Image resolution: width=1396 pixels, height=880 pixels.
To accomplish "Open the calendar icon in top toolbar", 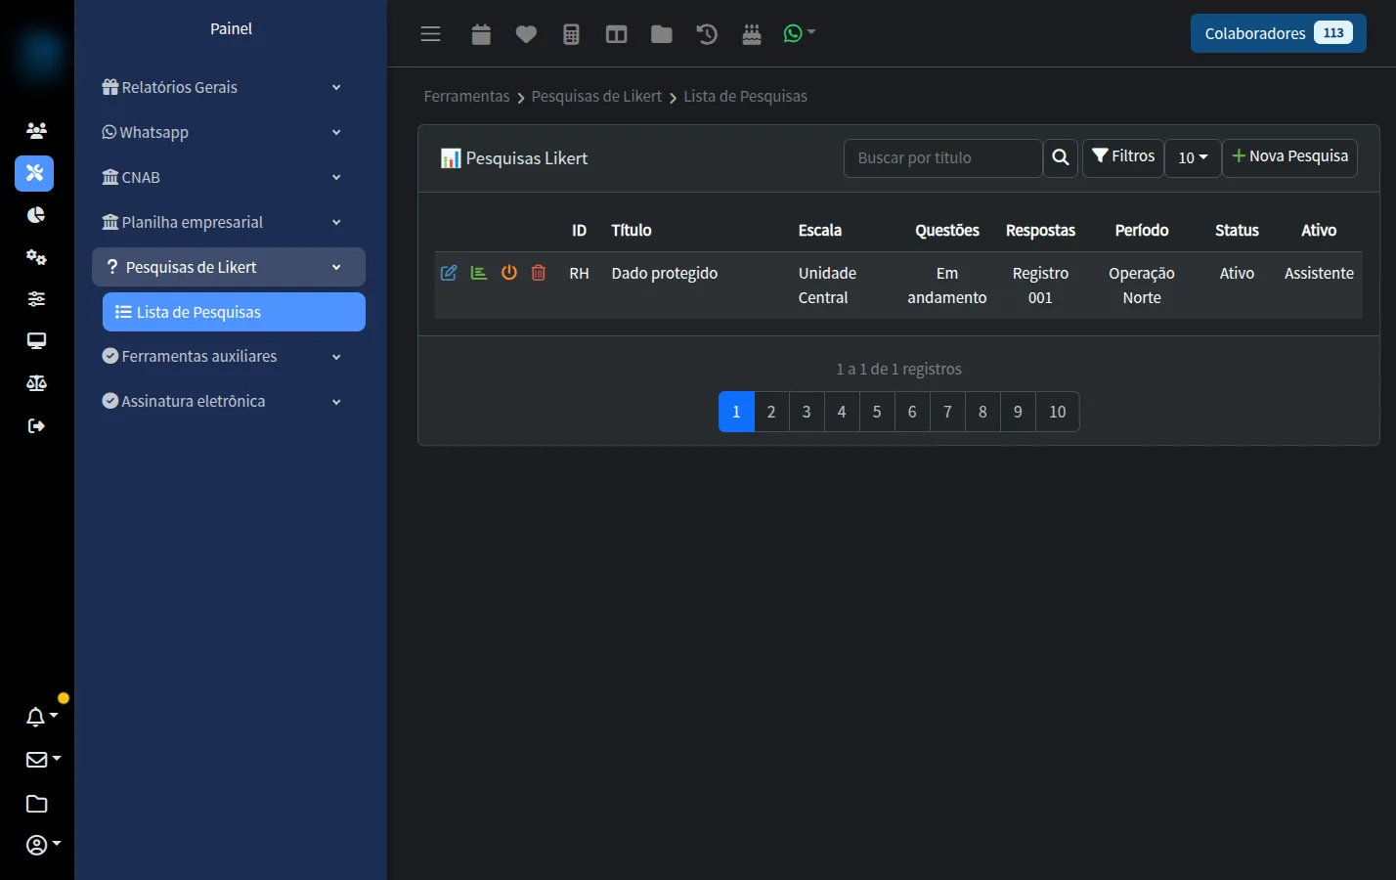I will pyautogui.click(x=481, y=34).
